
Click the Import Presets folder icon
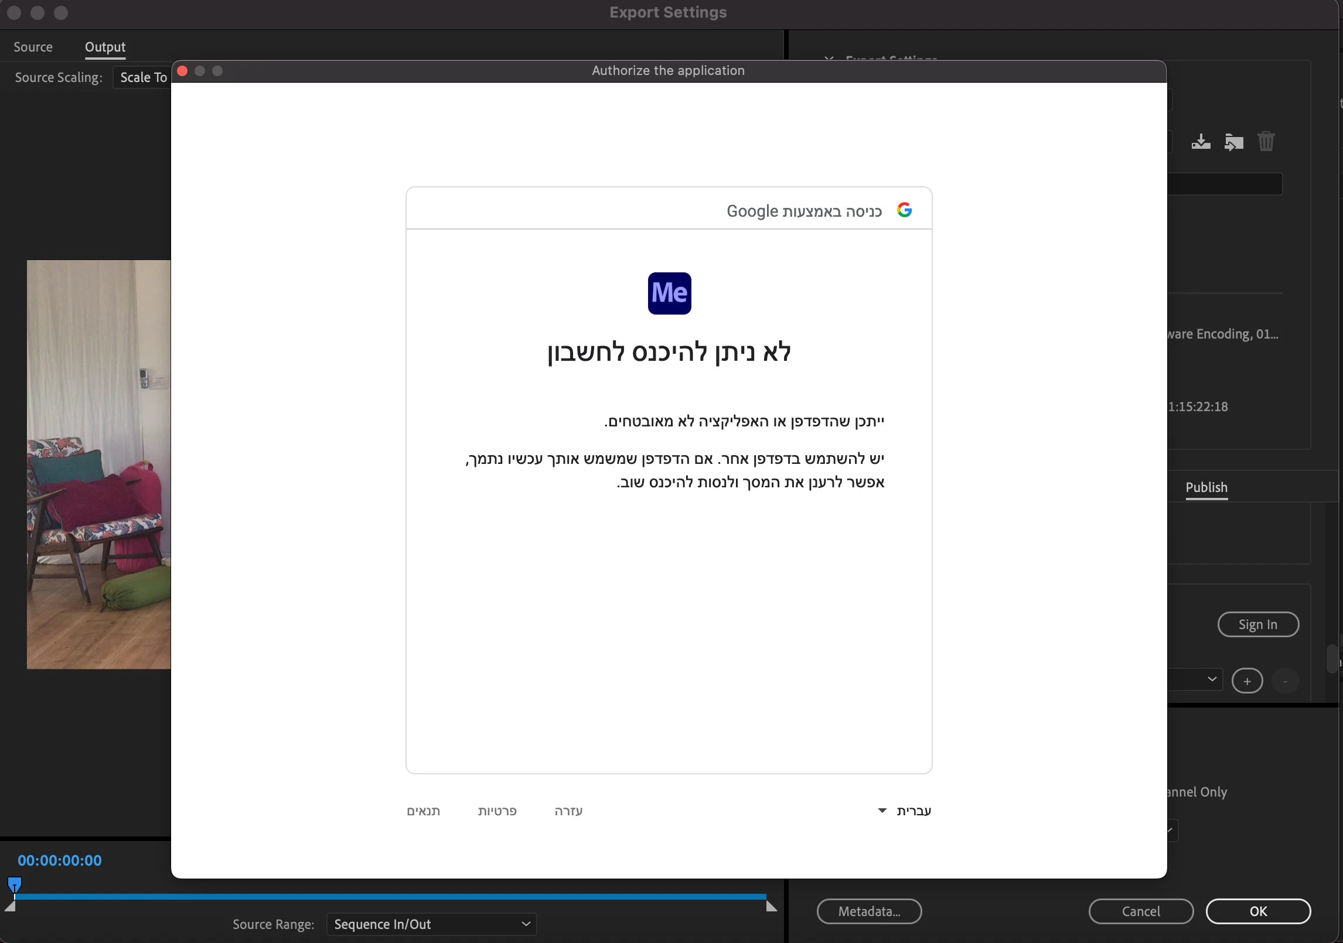1233,142
